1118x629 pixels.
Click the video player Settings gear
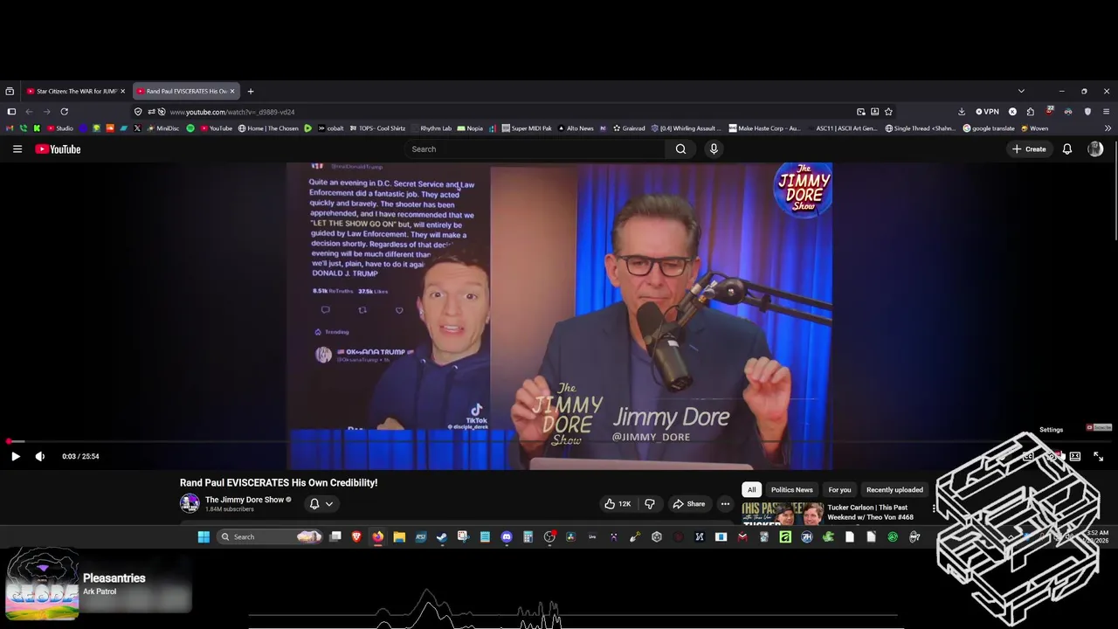tap(1052, 456)
